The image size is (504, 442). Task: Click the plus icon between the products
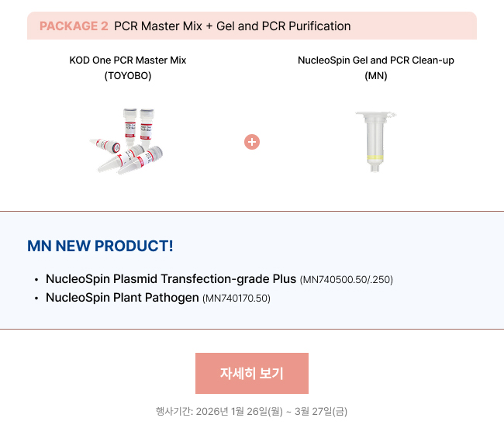coord(251,142)
